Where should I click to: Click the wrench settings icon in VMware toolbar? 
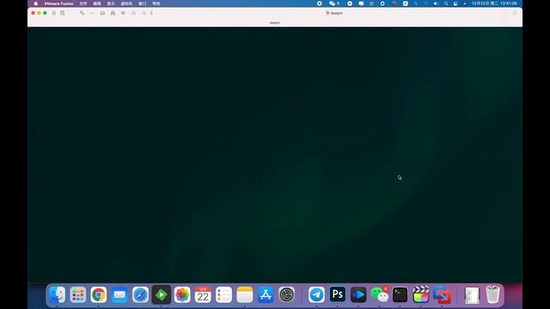[x=82, y=13]
